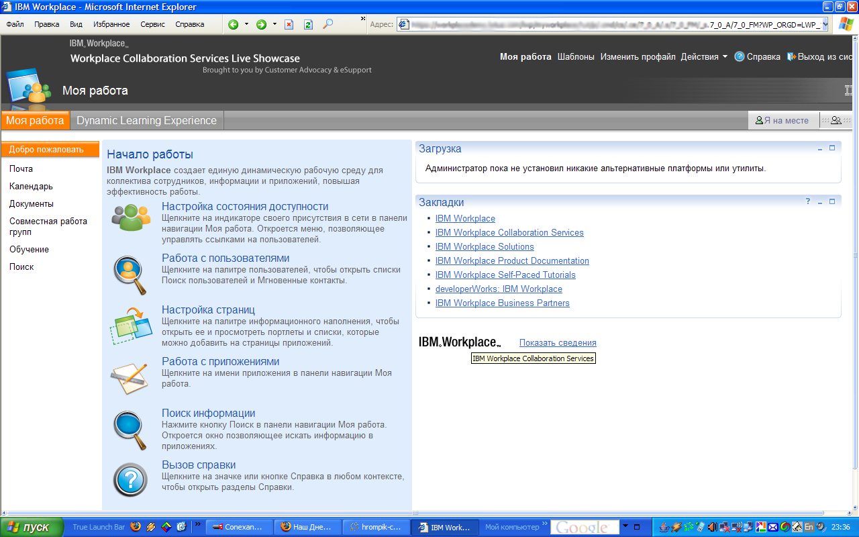The height and width of the screenshot is (537, 859).
Task: Click the IE Search magnifier icon
Action: pos(327,24)
